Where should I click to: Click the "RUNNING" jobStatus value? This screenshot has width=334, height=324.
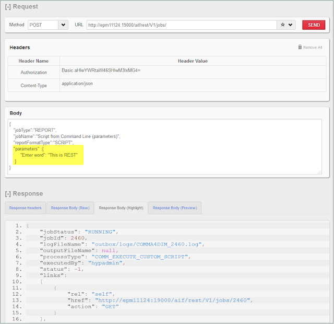[x=100, y=232]
